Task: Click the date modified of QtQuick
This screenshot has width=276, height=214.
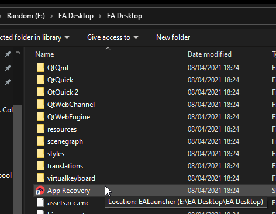Action: (x=213, y=80)
